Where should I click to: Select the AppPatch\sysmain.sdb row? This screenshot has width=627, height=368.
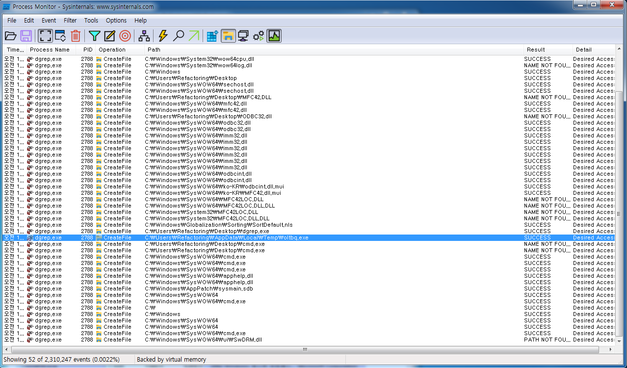pos(309,289)
